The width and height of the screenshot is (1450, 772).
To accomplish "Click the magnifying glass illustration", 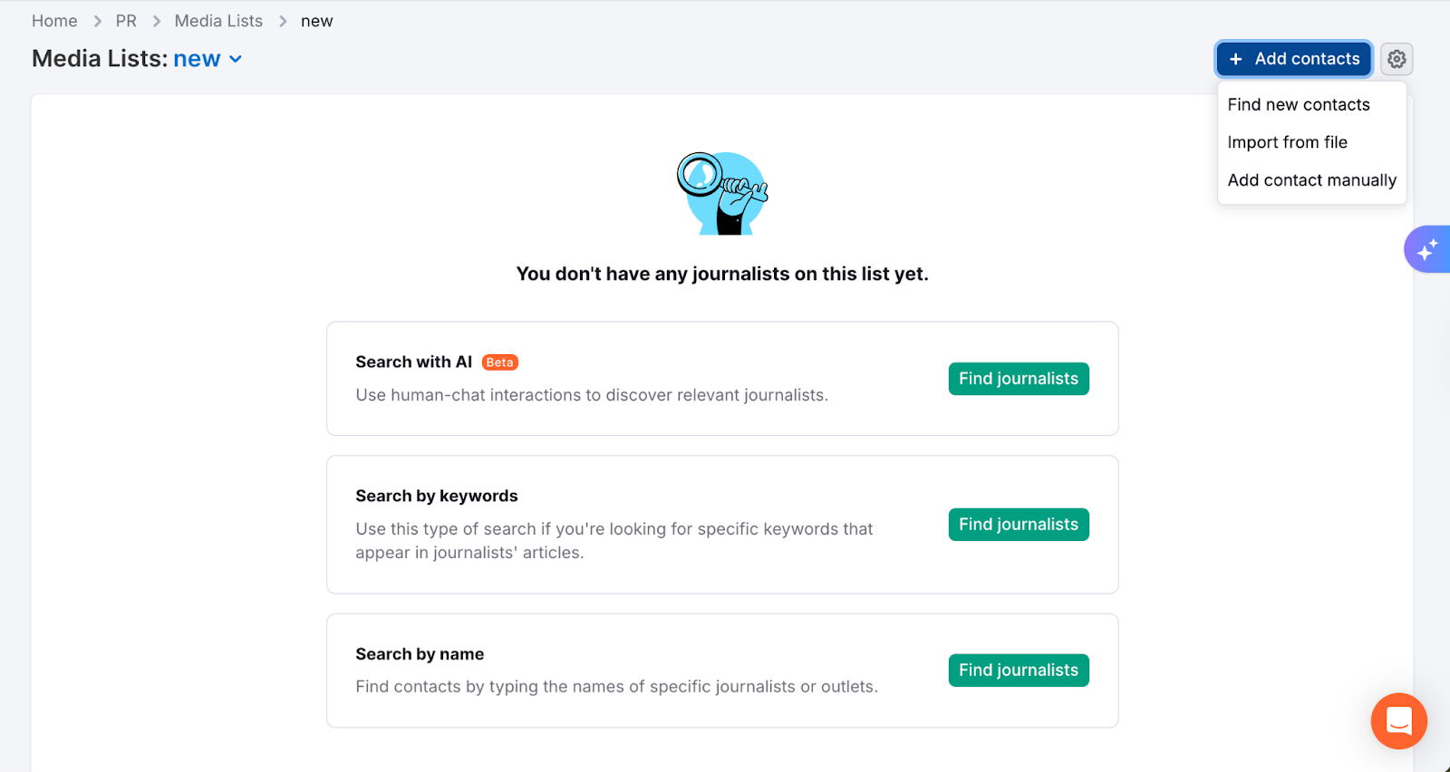I will pyautogui.click(x=722, y=193).
